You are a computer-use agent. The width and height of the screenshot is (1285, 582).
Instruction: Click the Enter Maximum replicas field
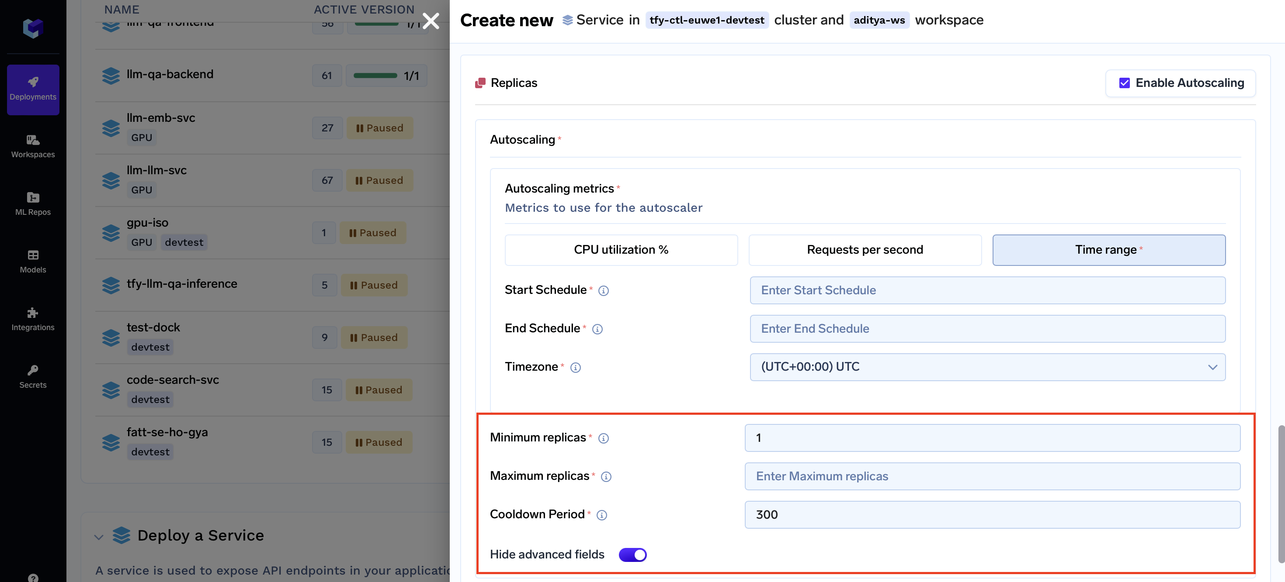[x=992, y=476]
